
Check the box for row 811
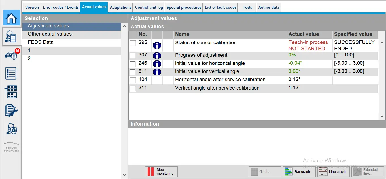[x=133, y=72]
